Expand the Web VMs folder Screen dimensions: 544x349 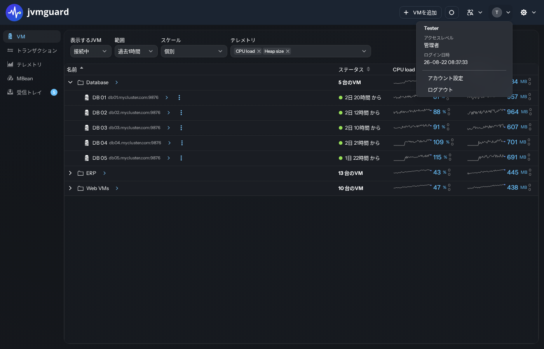pos(70,188)
